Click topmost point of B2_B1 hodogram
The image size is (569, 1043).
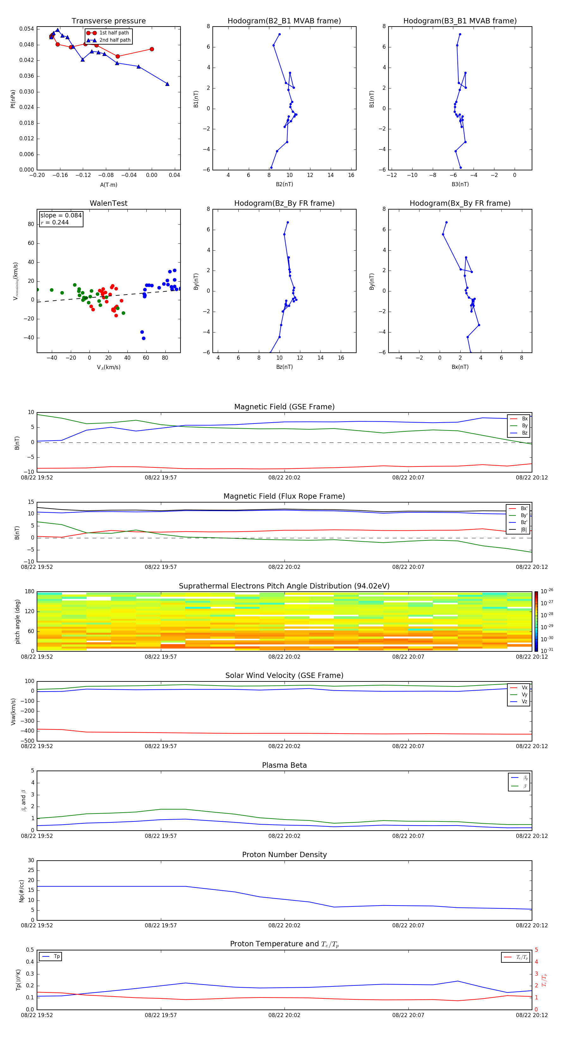pos(279,34)
